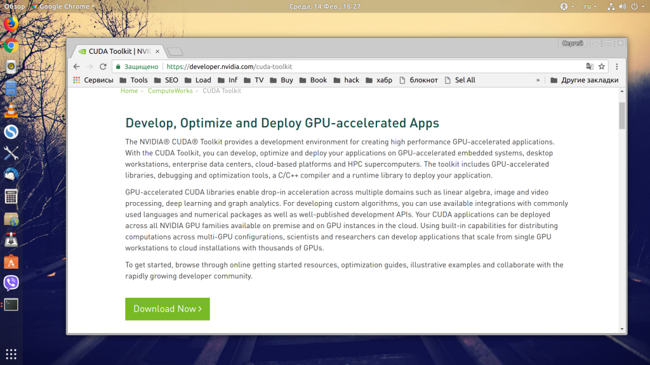Bookmark this page with the star icon

pos(602,67)
